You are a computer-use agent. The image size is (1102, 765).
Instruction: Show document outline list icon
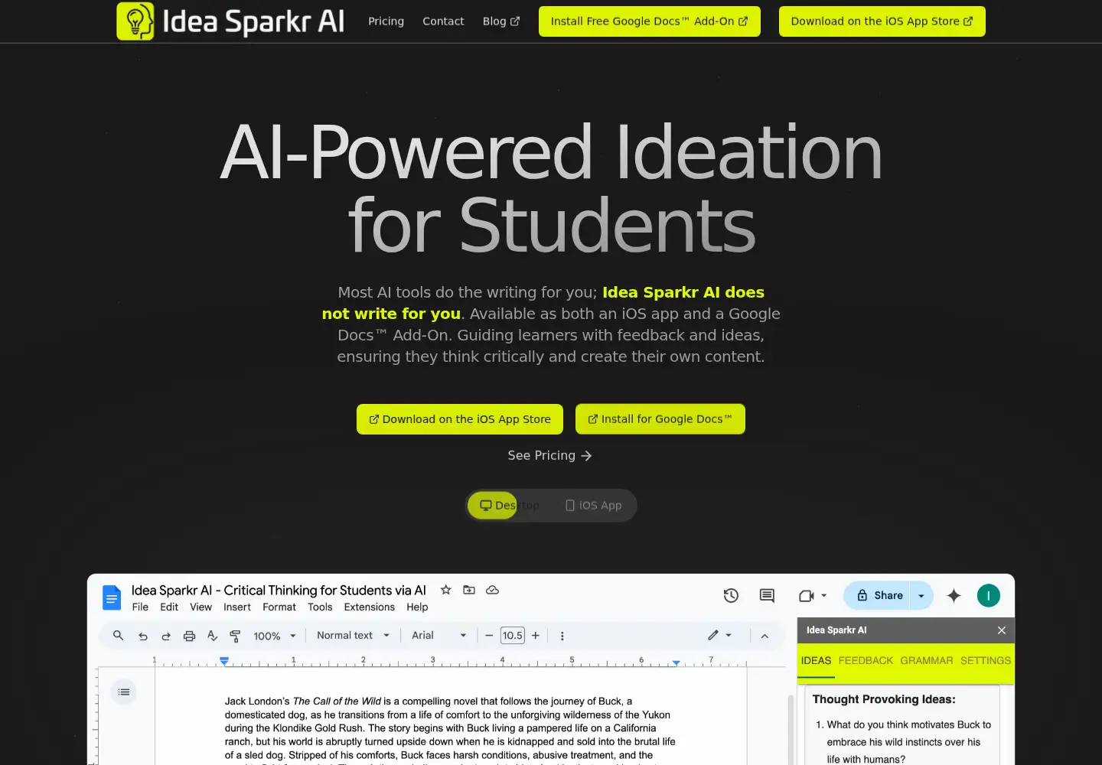click(x=124, y=692)
